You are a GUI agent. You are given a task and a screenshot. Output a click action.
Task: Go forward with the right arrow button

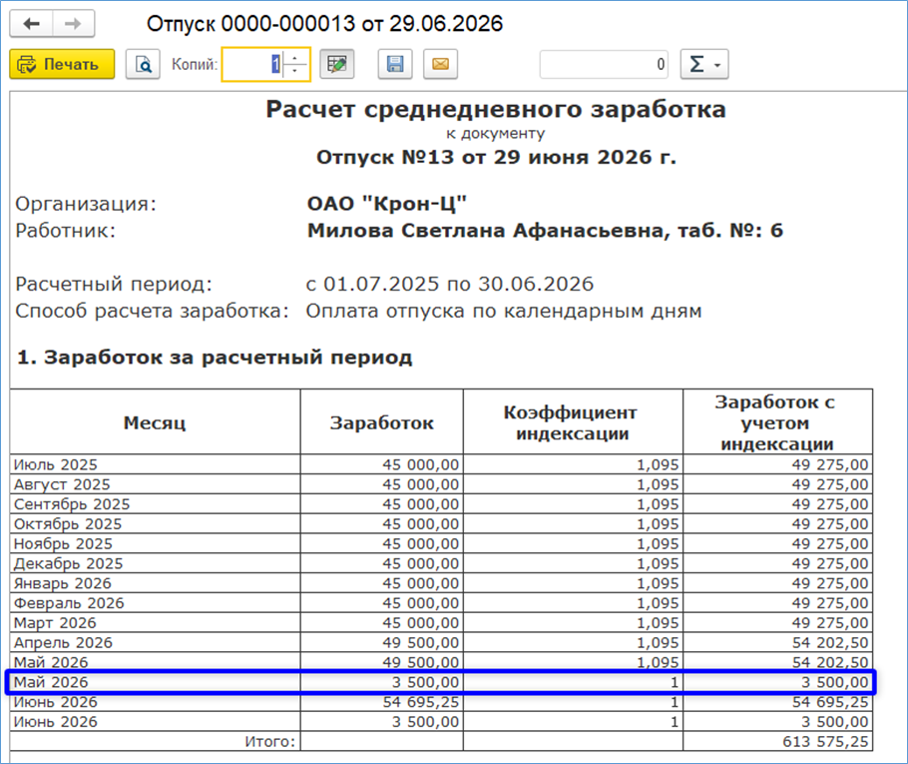74,24
